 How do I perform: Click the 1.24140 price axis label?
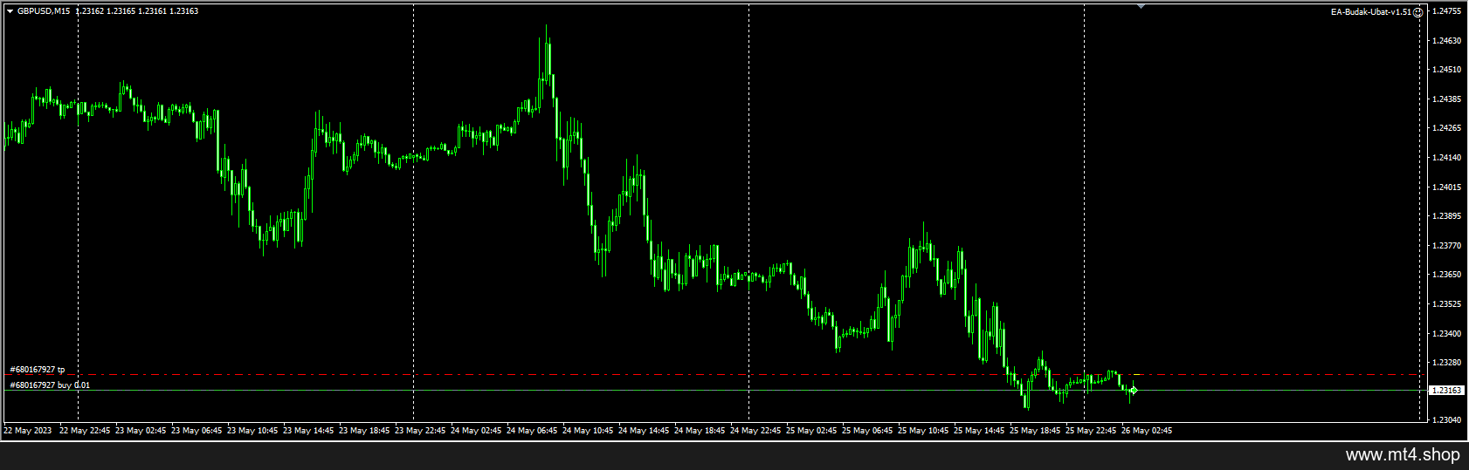pyautogui.click(x=1447, y=158)
